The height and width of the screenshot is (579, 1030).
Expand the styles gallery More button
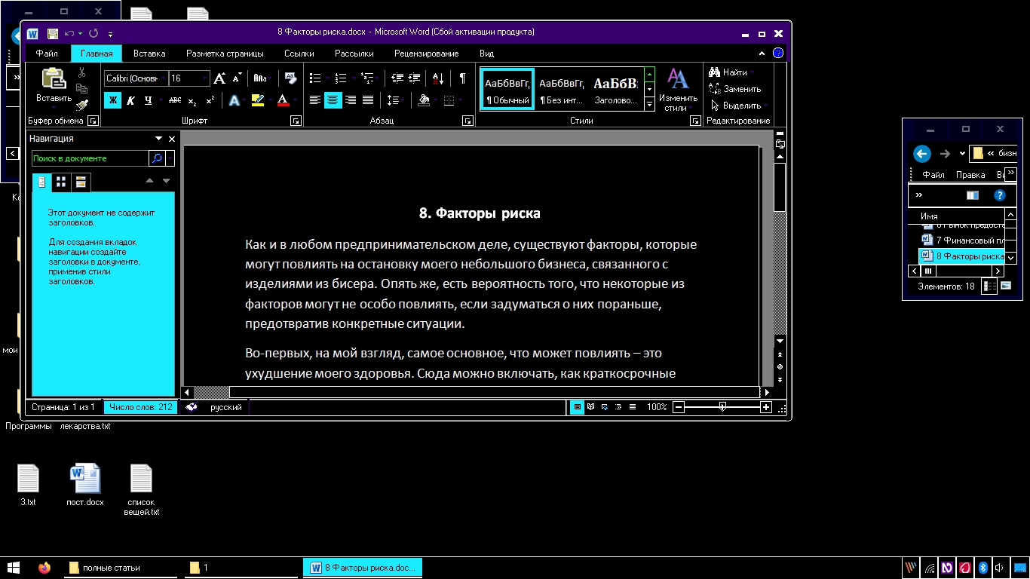pos(650,106)
